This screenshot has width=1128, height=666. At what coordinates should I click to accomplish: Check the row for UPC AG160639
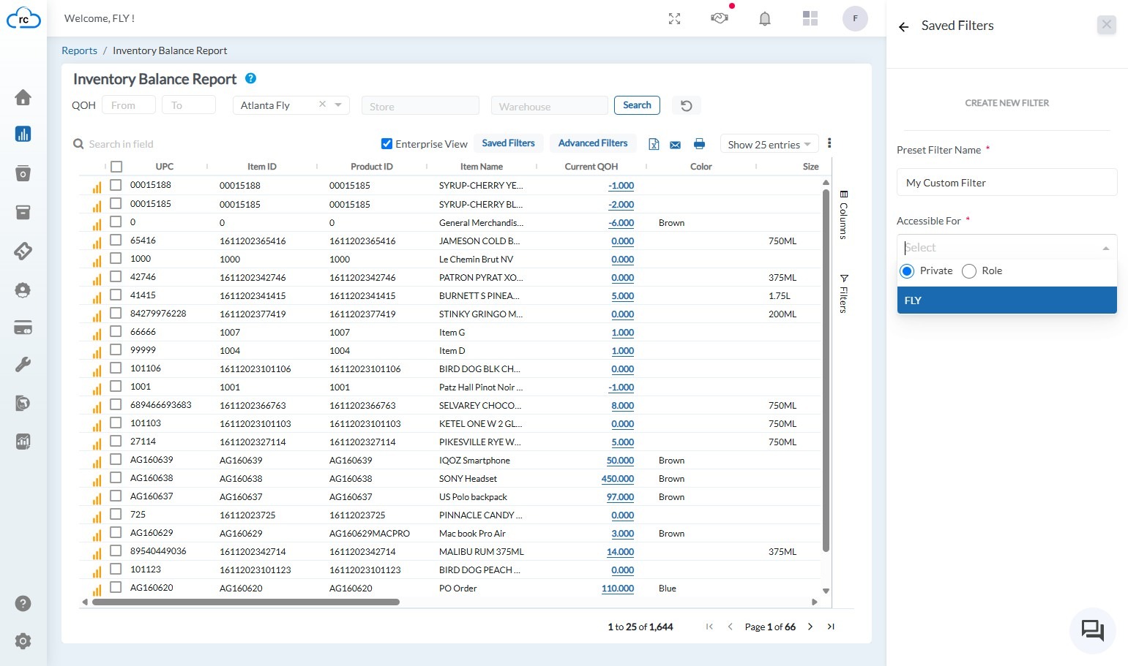coord(116,459)
